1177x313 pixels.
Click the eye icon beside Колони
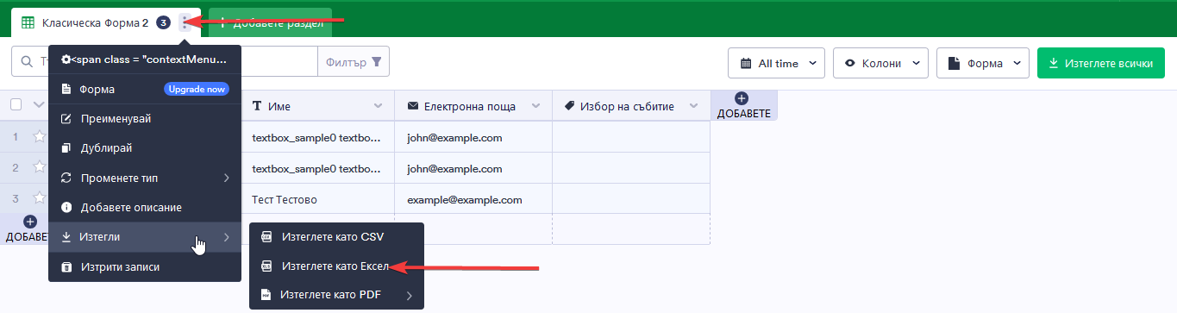[850, 63]
